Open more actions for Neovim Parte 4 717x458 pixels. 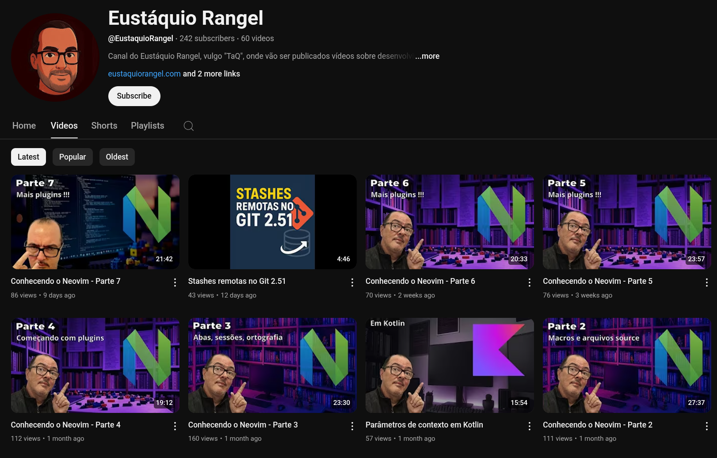point(175,426)
